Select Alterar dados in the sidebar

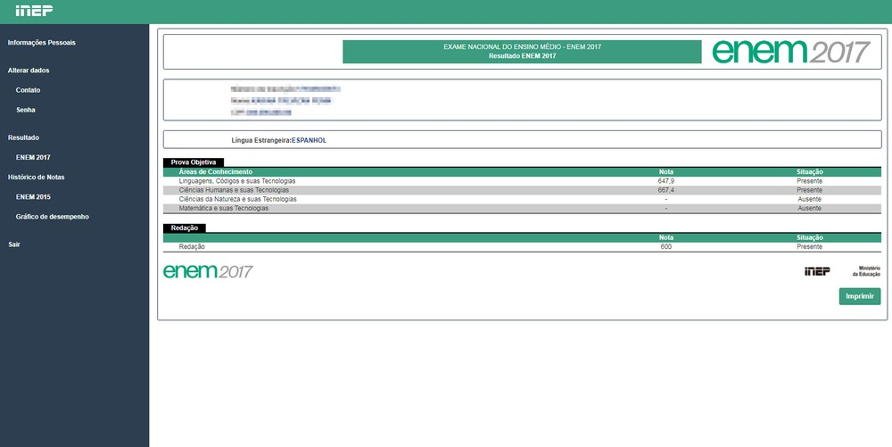click(29, 70)
